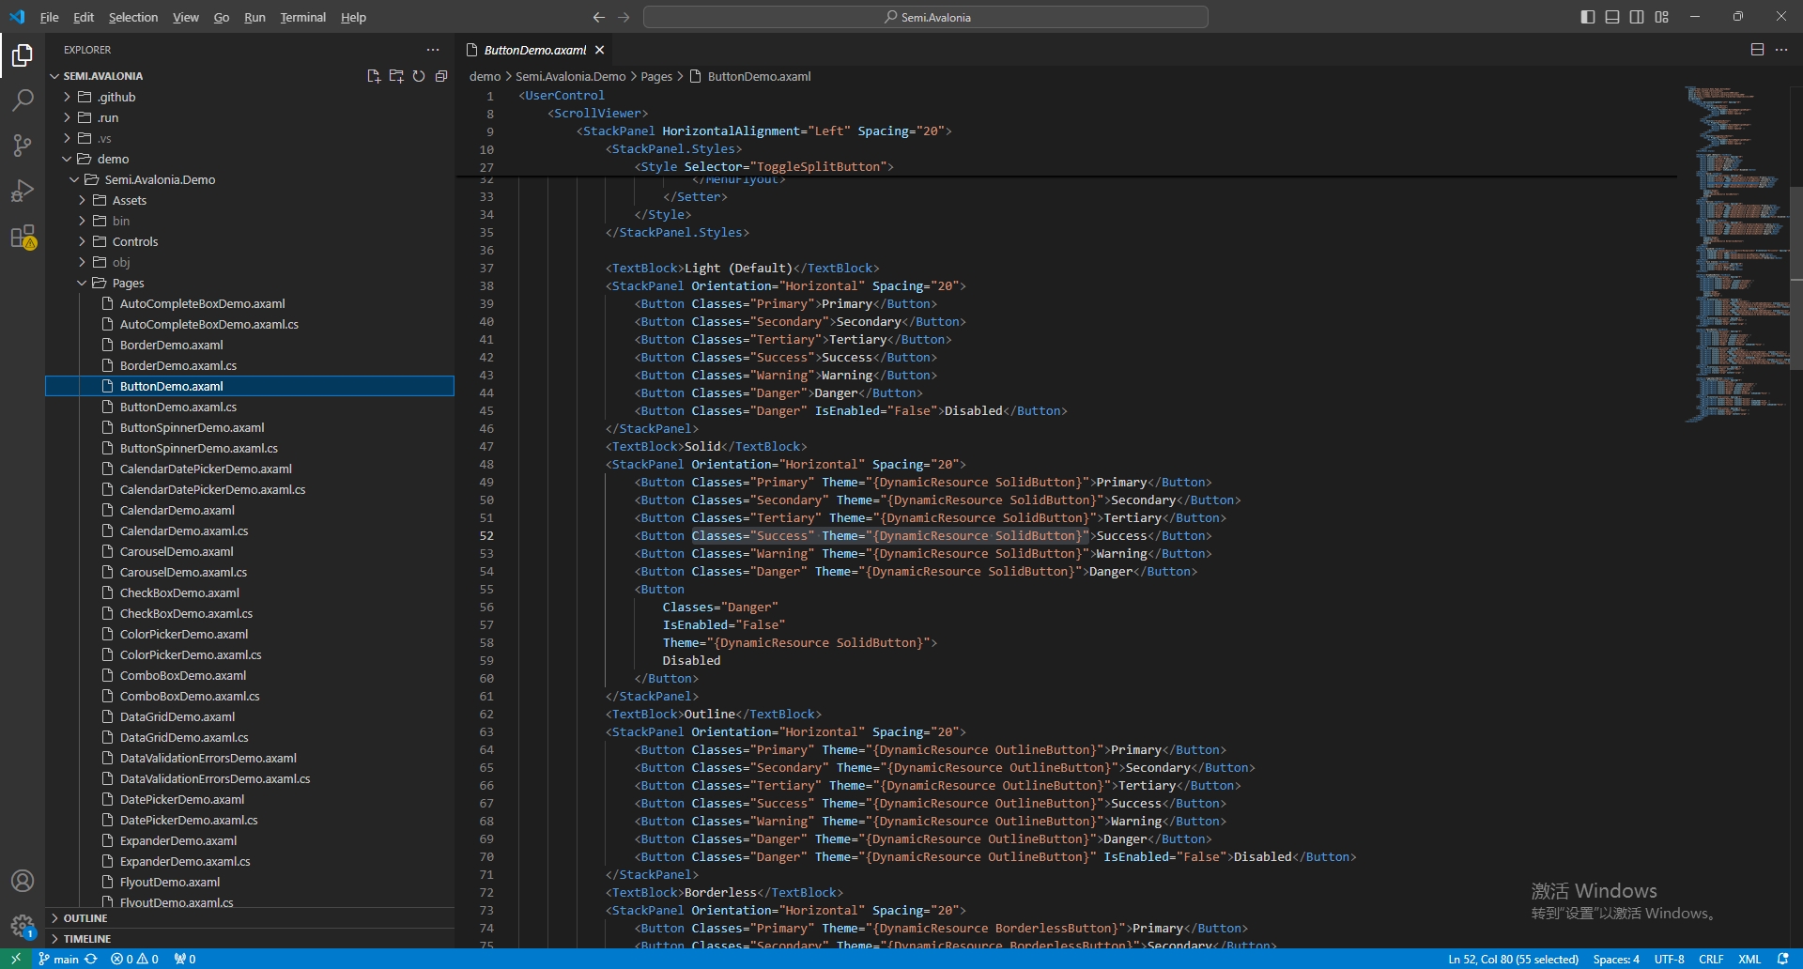Open Source Control view

[23, 146]
